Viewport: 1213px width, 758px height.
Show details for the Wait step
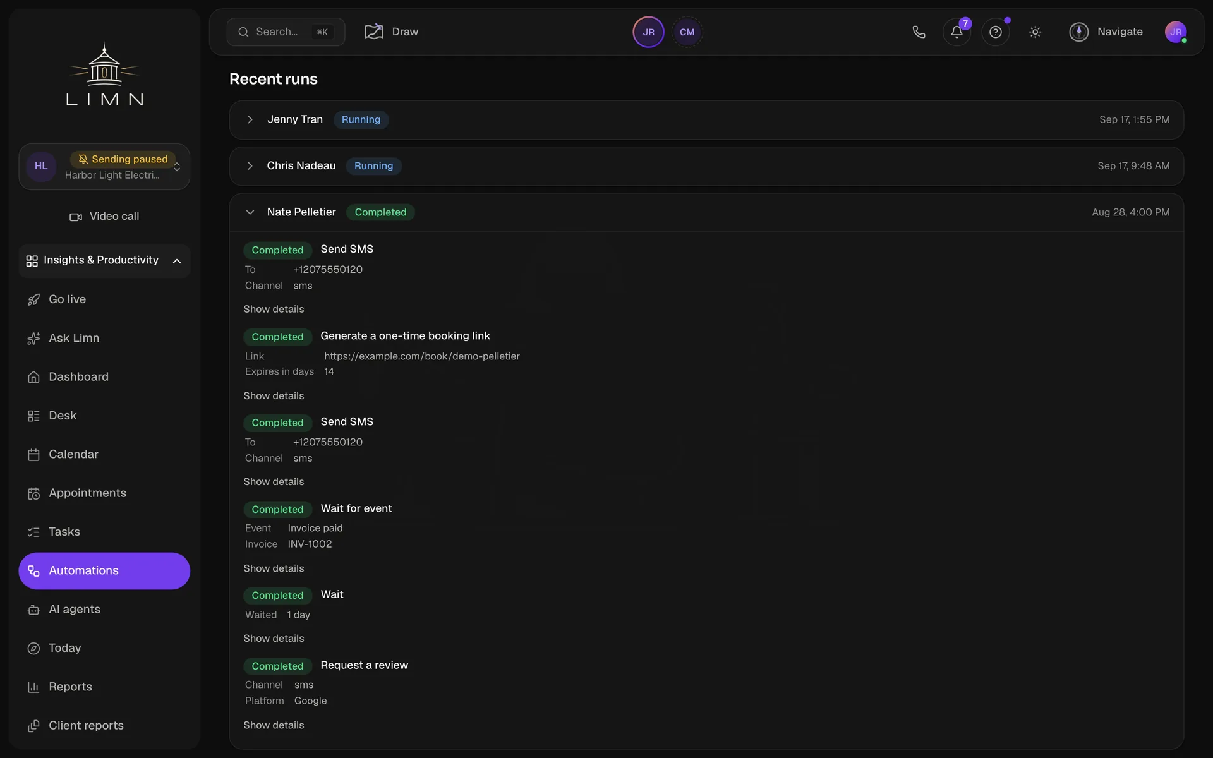274,639
